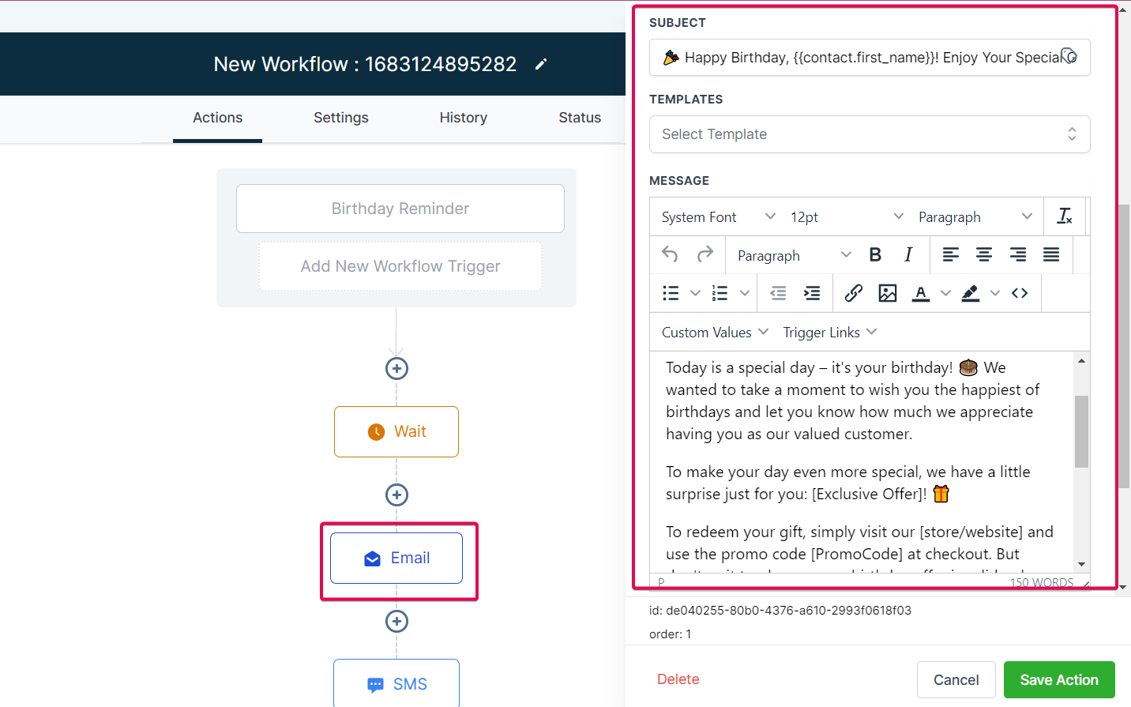The width and height of the screenshot is (1131, 707).
Task: Clear formatting with the Tx icon
Action: tap(1065, 216)
